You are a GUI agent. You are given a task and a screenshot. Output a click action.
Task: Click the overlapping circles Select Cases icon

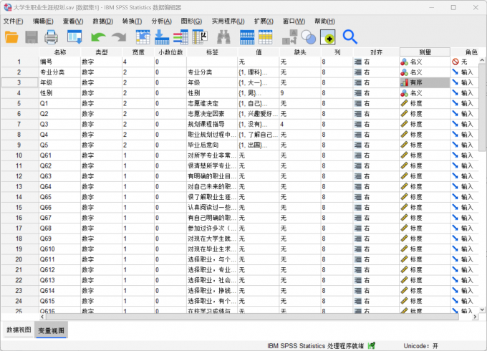(x=309, y=37)
